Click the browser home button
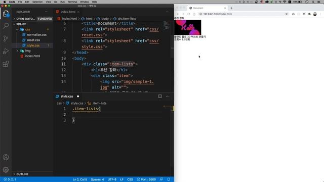 [194, 14]
